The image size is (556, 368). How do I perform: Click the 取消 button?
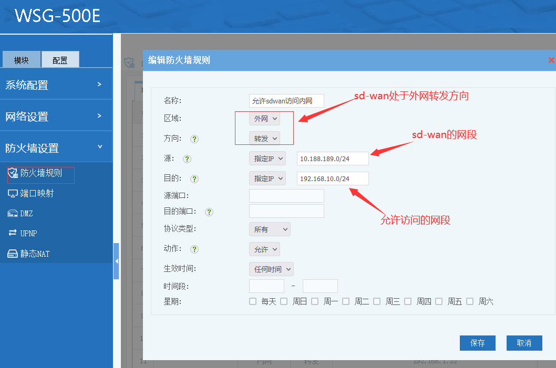coord(524,343)
